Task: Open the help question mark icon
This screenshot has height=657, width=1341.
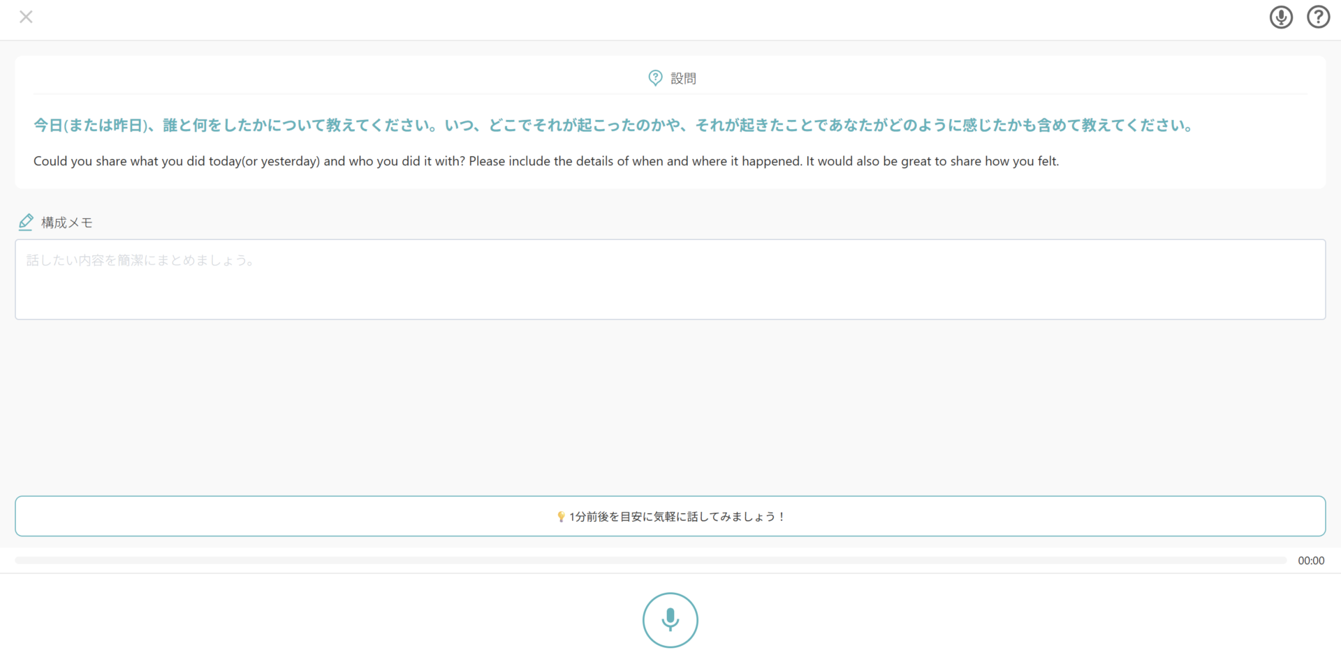Action: pyautogui.click(x=1319, y=17)
